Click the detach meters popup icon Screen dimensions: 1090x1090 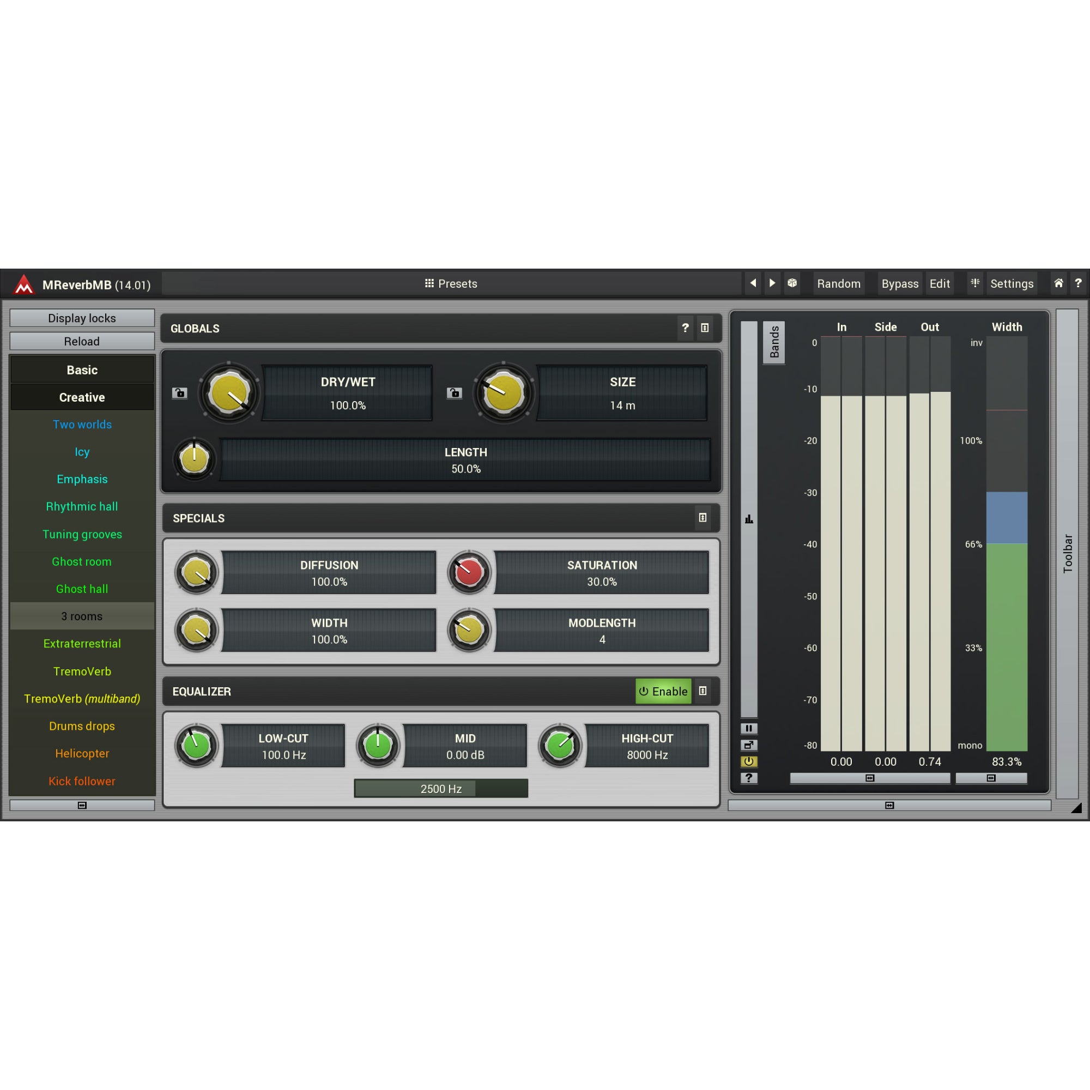pyautogui.click(x=749, y=744)
